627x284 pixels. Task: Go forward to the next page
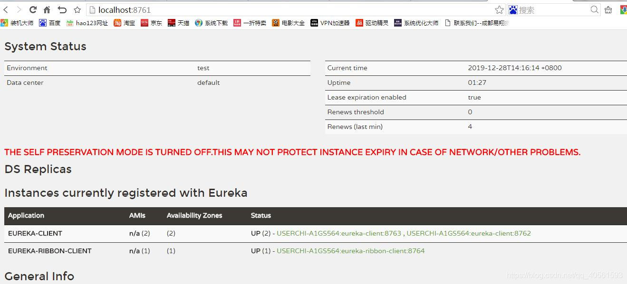[x=19, y=9]
